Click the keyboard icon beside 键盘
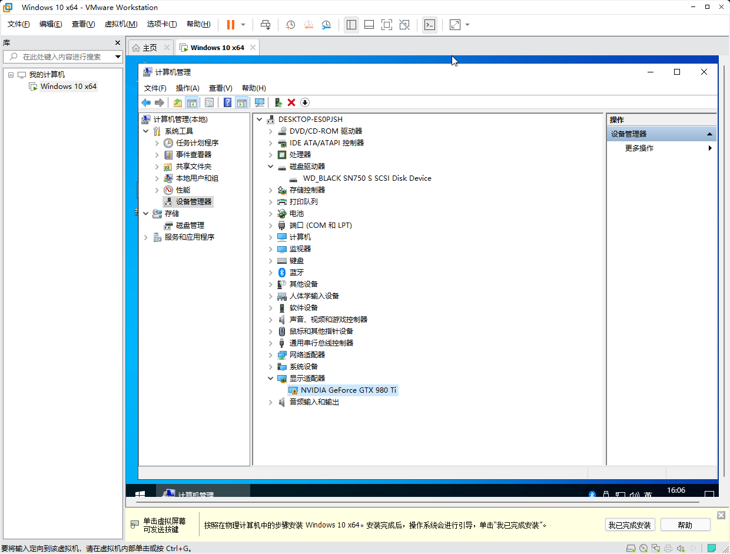This screenshot has width=730, height=554. 282,260
